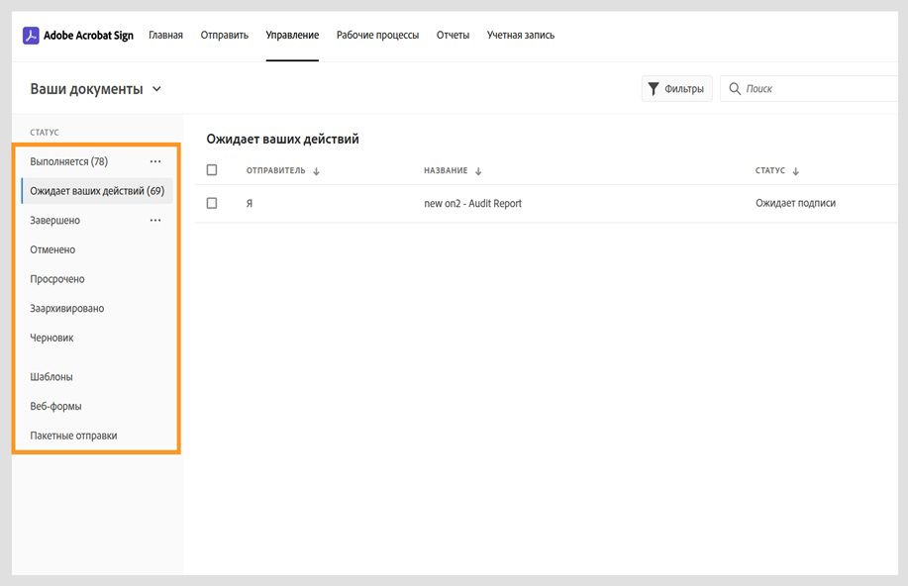Tick the select-all checkbox in table header
The height and width of the screenshot is (586, 908).
click(x=212, y=170)
